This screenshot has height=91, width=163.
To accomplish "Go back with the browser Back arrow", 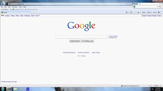I will 2,4.
